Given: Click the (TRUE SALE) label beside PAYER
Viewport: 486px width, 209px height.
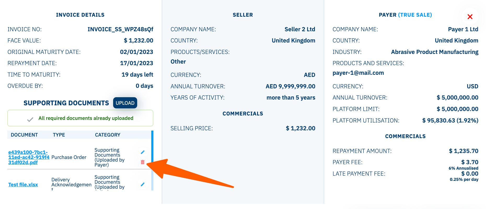Looking at the screenshot, I should click(415, 15).
